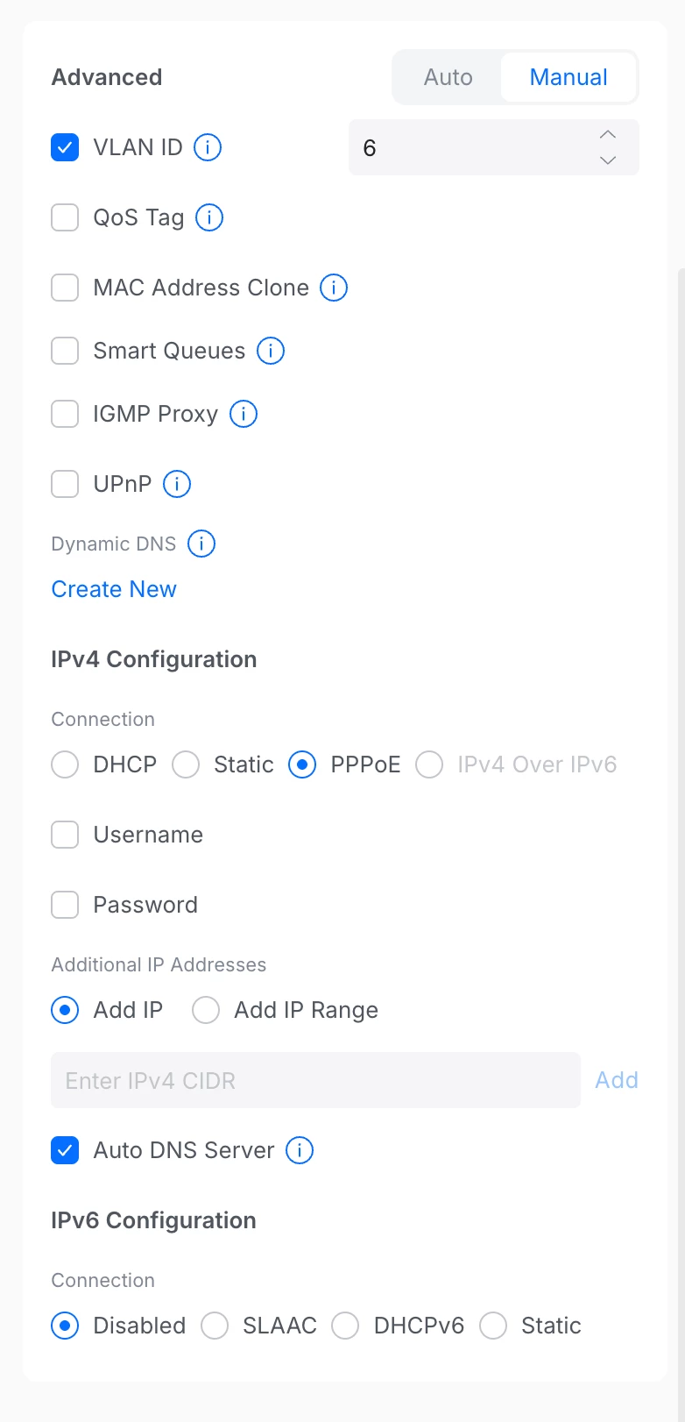Image resolution: width=685 pixels, height=1422 pixels.
Task: Decrease VLAN ID with down arrow
Action: [x=608, y=160]
